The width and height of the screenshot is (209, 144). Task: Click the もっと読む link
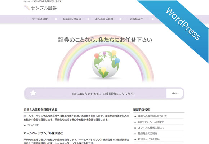[33, 125]
